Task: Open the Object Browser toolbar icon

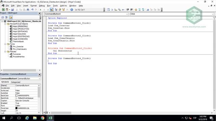Action: pos(63,10)
